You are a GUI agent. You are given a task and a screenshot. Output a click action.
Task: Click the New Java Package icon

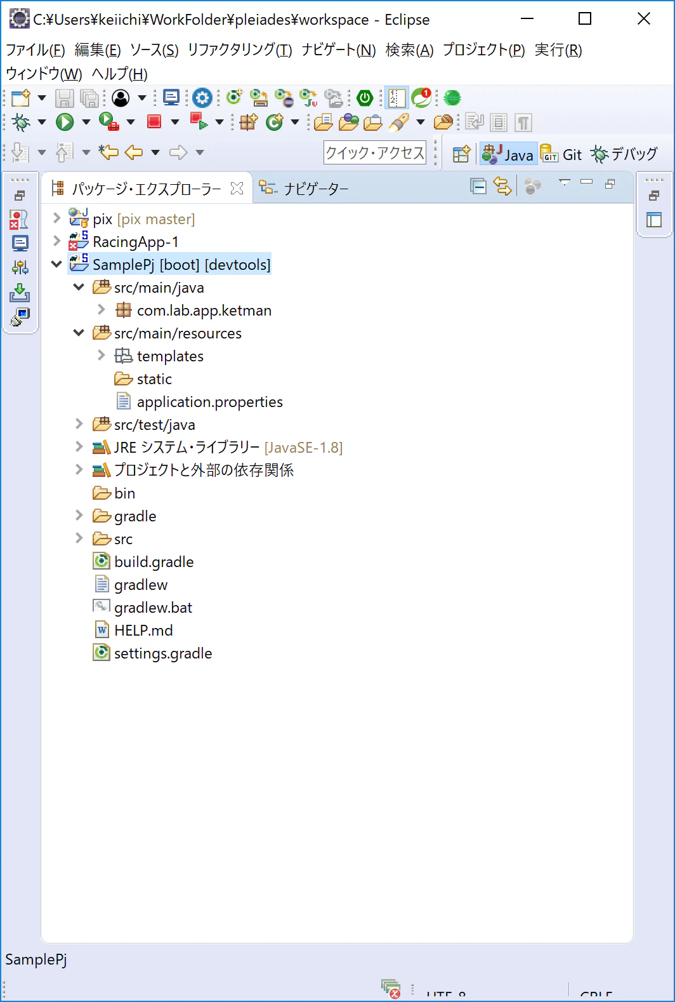click(249, 122)
